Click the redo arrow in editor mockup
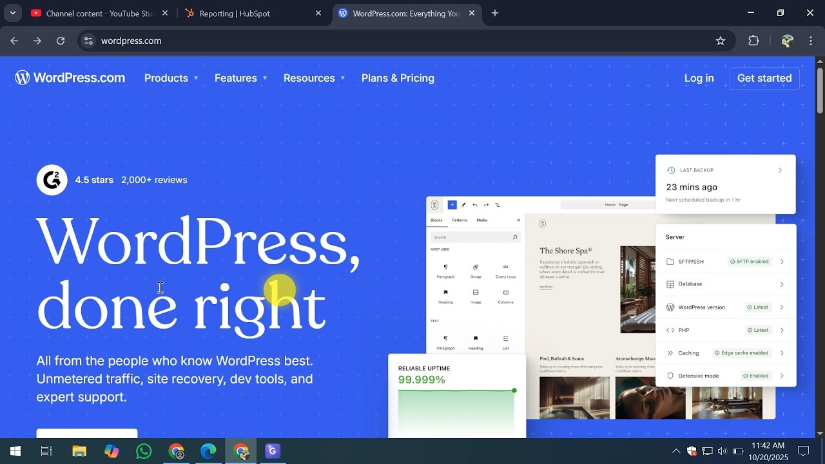The width and height of the screenshot is (825, 464). pos(486,205)
